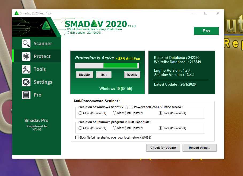Click 'Blacklist Database : 242390' text
The height and width of the screenshot is (176, 243).
pyautogui.click(x=177, y=58)
